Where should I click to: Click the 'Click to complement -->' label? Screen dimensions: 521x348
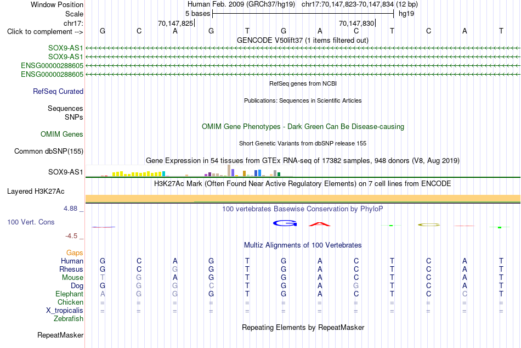click(45, 32)
